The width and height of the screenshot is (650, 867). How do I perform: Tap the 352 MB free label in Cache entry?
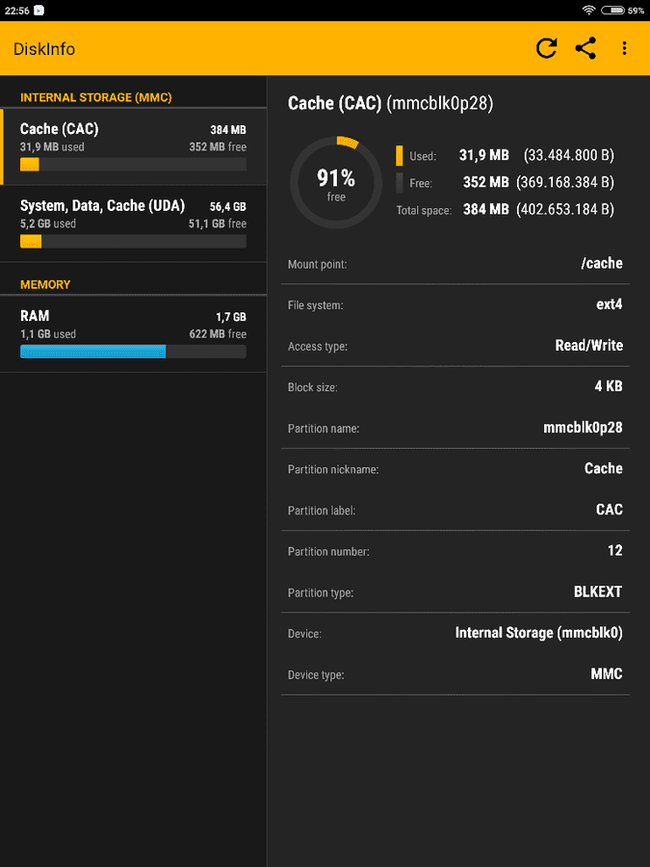pos(218,147)
